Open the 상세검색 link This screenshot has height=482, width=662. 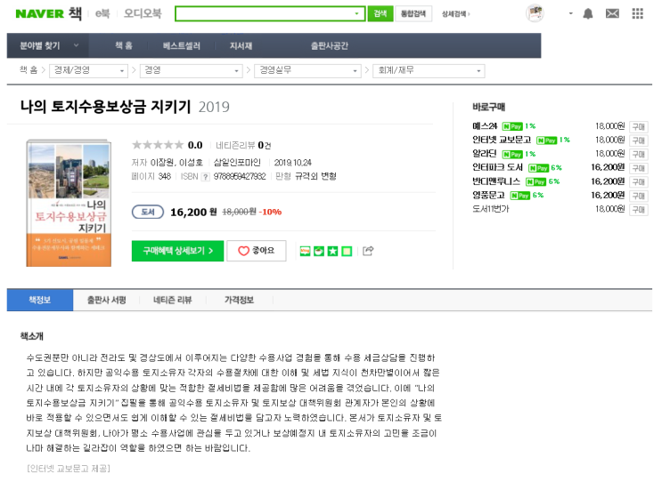coord(456,14)
